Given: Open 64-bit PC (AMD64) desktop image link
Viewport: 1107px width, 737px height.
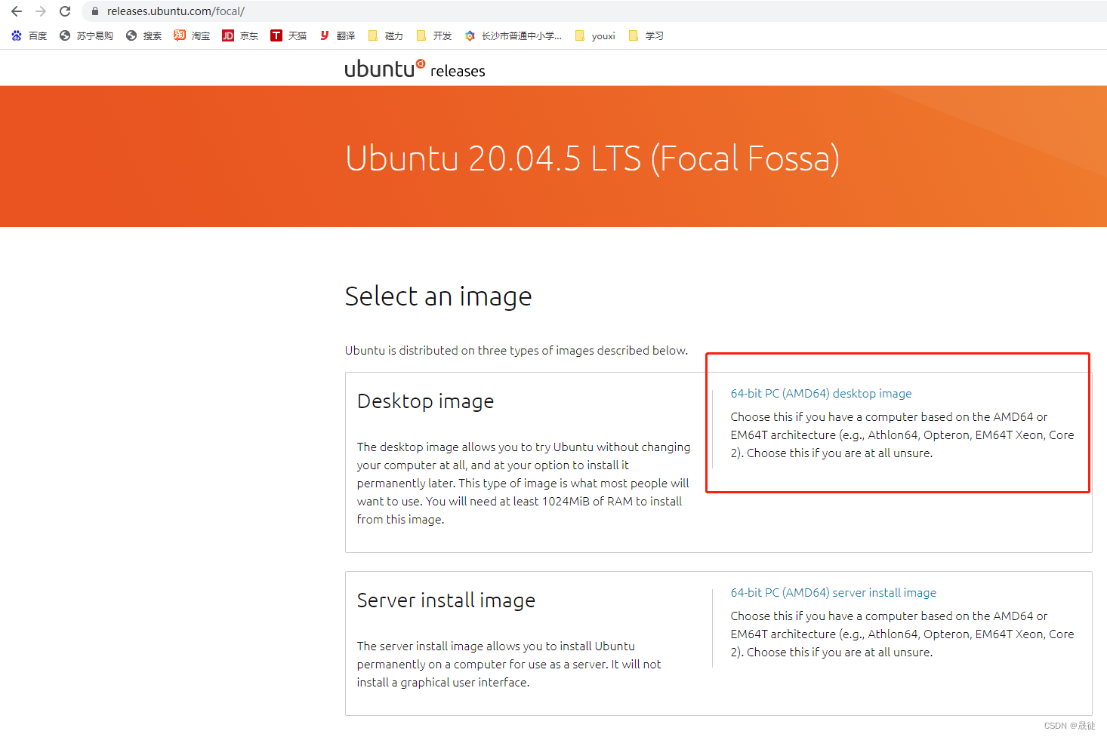Looking at the screenshot, I should click(821, 393).
